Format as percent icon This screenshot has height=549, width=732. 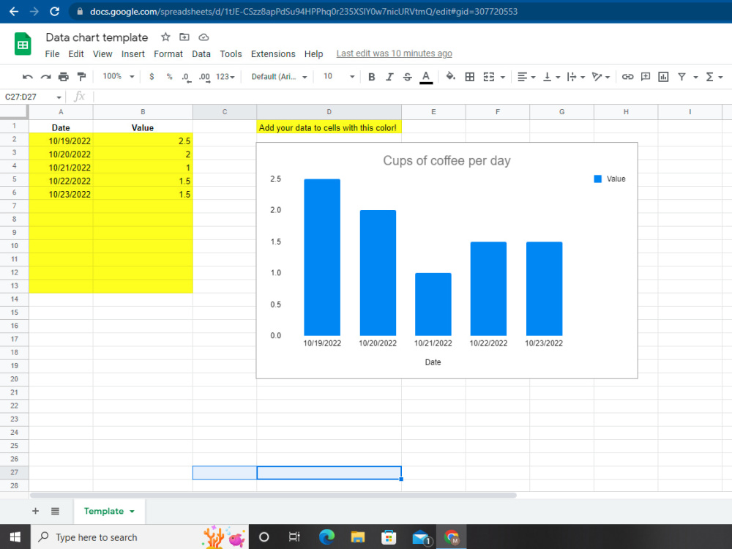170,77
